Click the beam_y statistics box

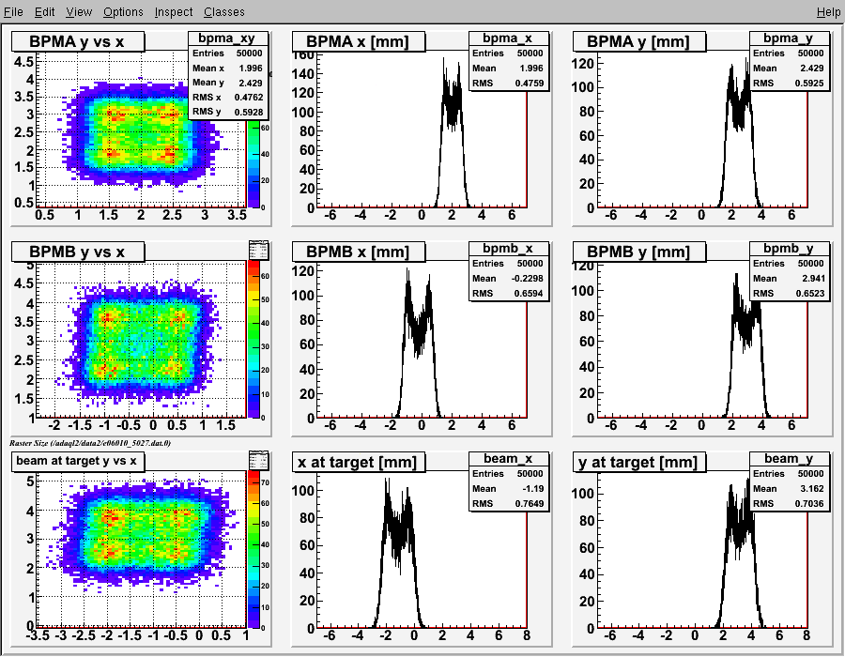pos(790,481)
